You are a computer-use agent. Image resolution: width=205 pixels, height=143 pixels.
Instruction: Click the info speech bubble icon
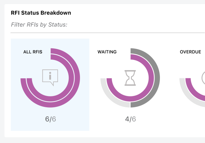tap(50, 78)
